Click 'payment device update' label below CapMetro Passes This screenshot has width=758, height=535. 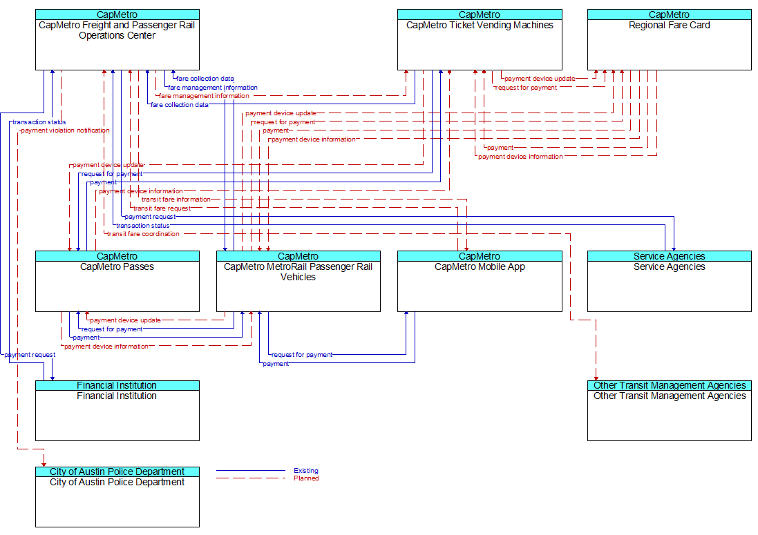pos(125,320)
